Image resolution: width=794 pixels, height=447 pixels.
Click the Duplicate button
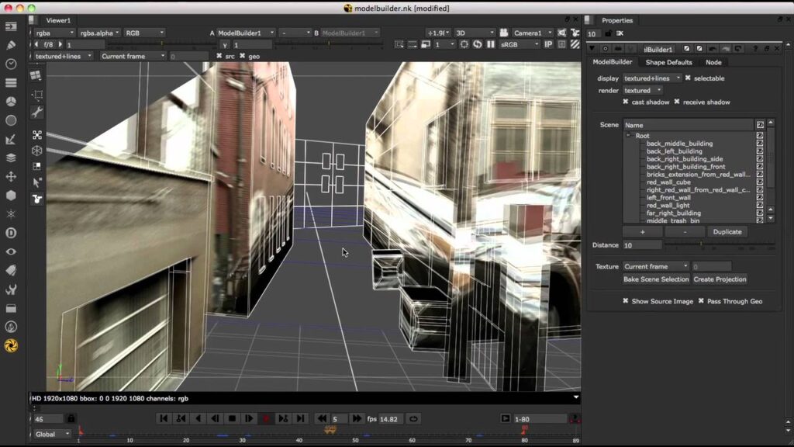pyautogui.click(x=727, y=231)
